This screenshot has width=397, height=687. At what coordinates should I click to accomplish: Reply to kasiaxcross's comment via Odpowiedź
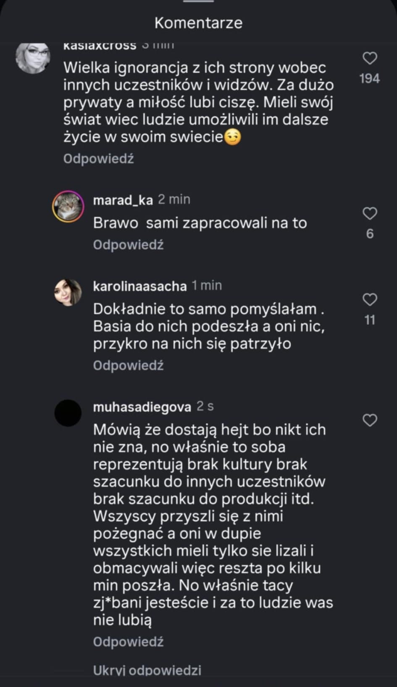(x=98, y=159)
